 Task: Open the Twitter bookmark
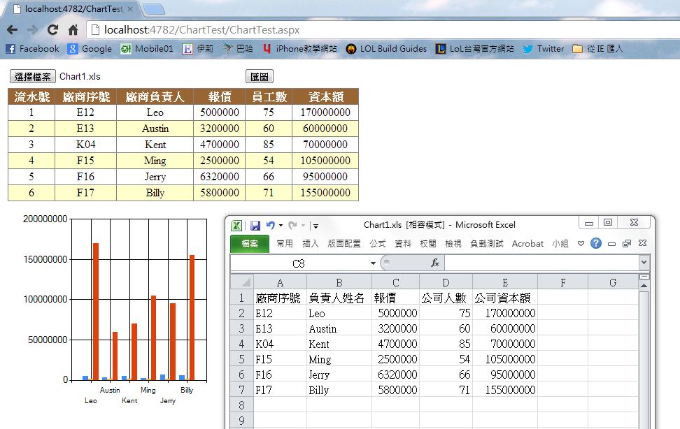[544, 49]
